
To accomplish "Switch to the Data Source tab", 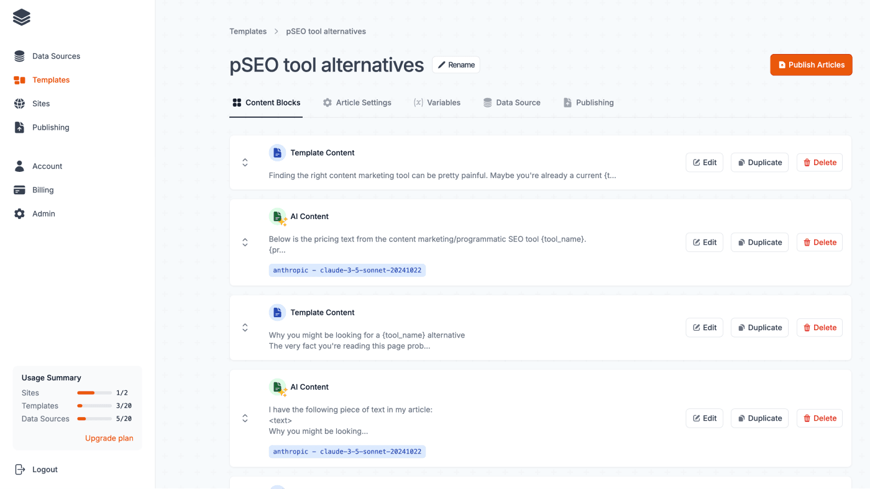I will click(x=512, y=102).
